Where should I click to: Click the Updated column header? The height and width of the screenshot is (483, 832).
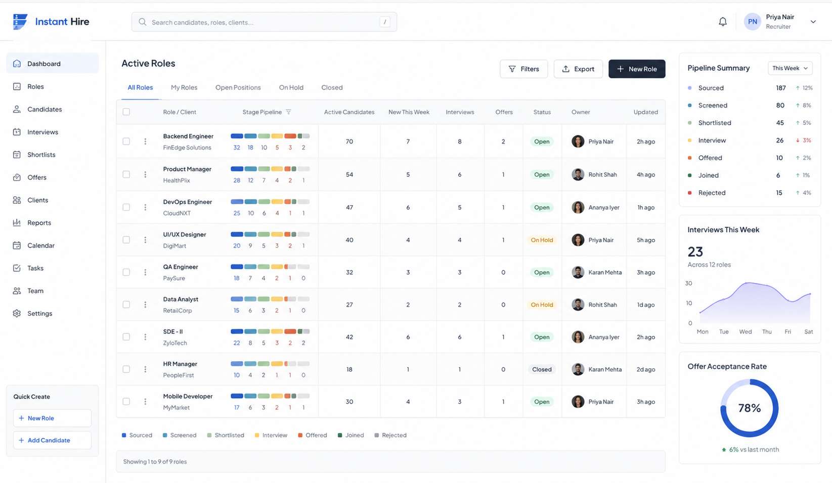[x=646, y=112]
